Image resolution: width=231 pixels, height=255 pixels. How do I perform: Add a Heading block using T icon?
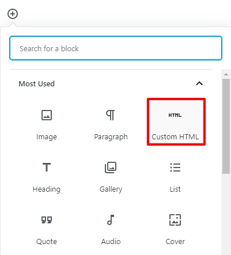point(47,168)
